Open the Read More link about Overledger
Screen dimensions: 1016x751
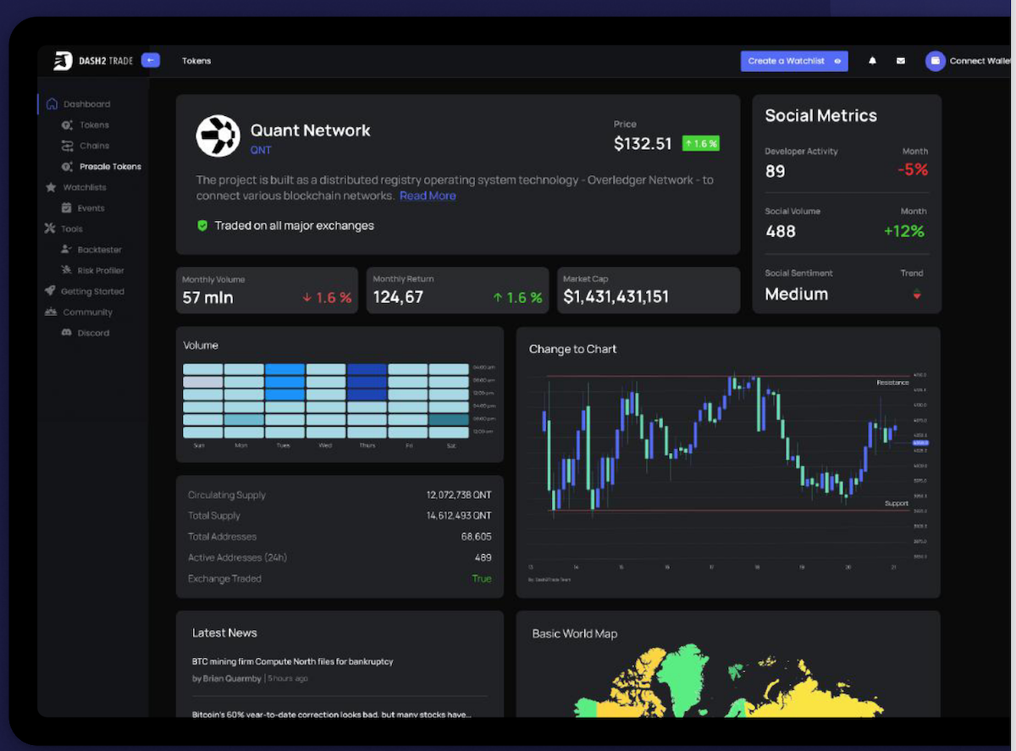coord(428,196)
